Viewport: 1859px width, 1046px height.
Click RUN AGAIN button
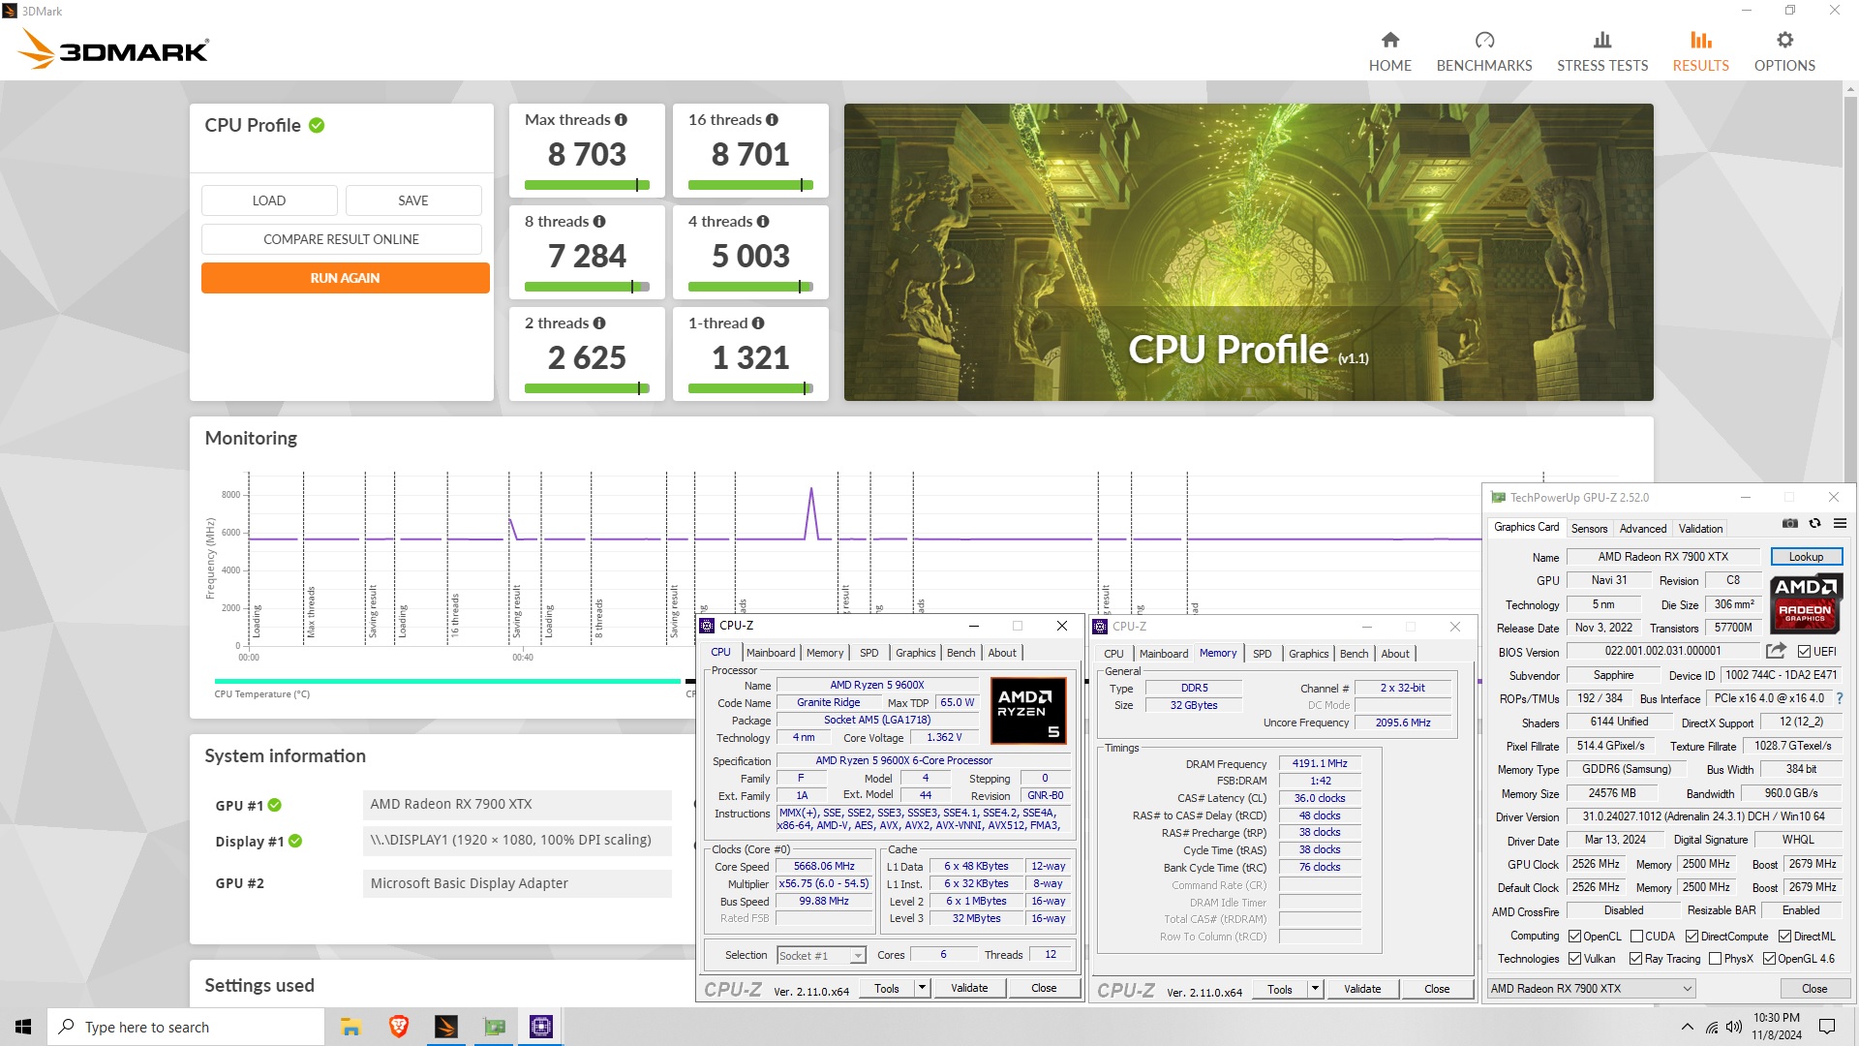[345, 278]
